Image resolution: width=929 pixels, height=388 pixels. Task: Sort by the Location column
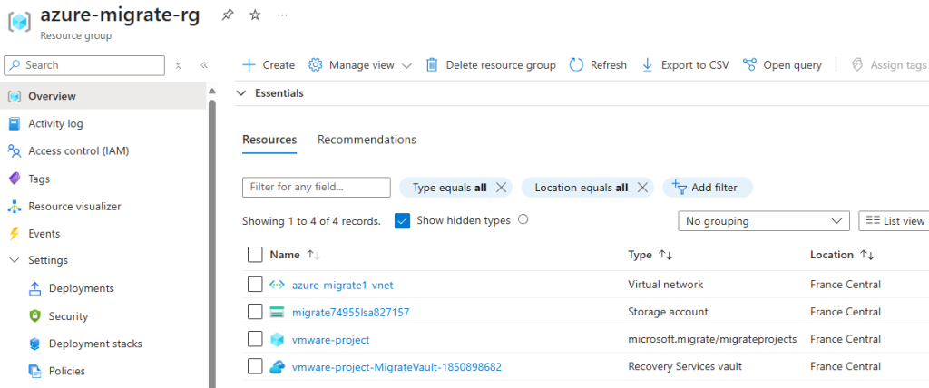click(x=843, y=255)
